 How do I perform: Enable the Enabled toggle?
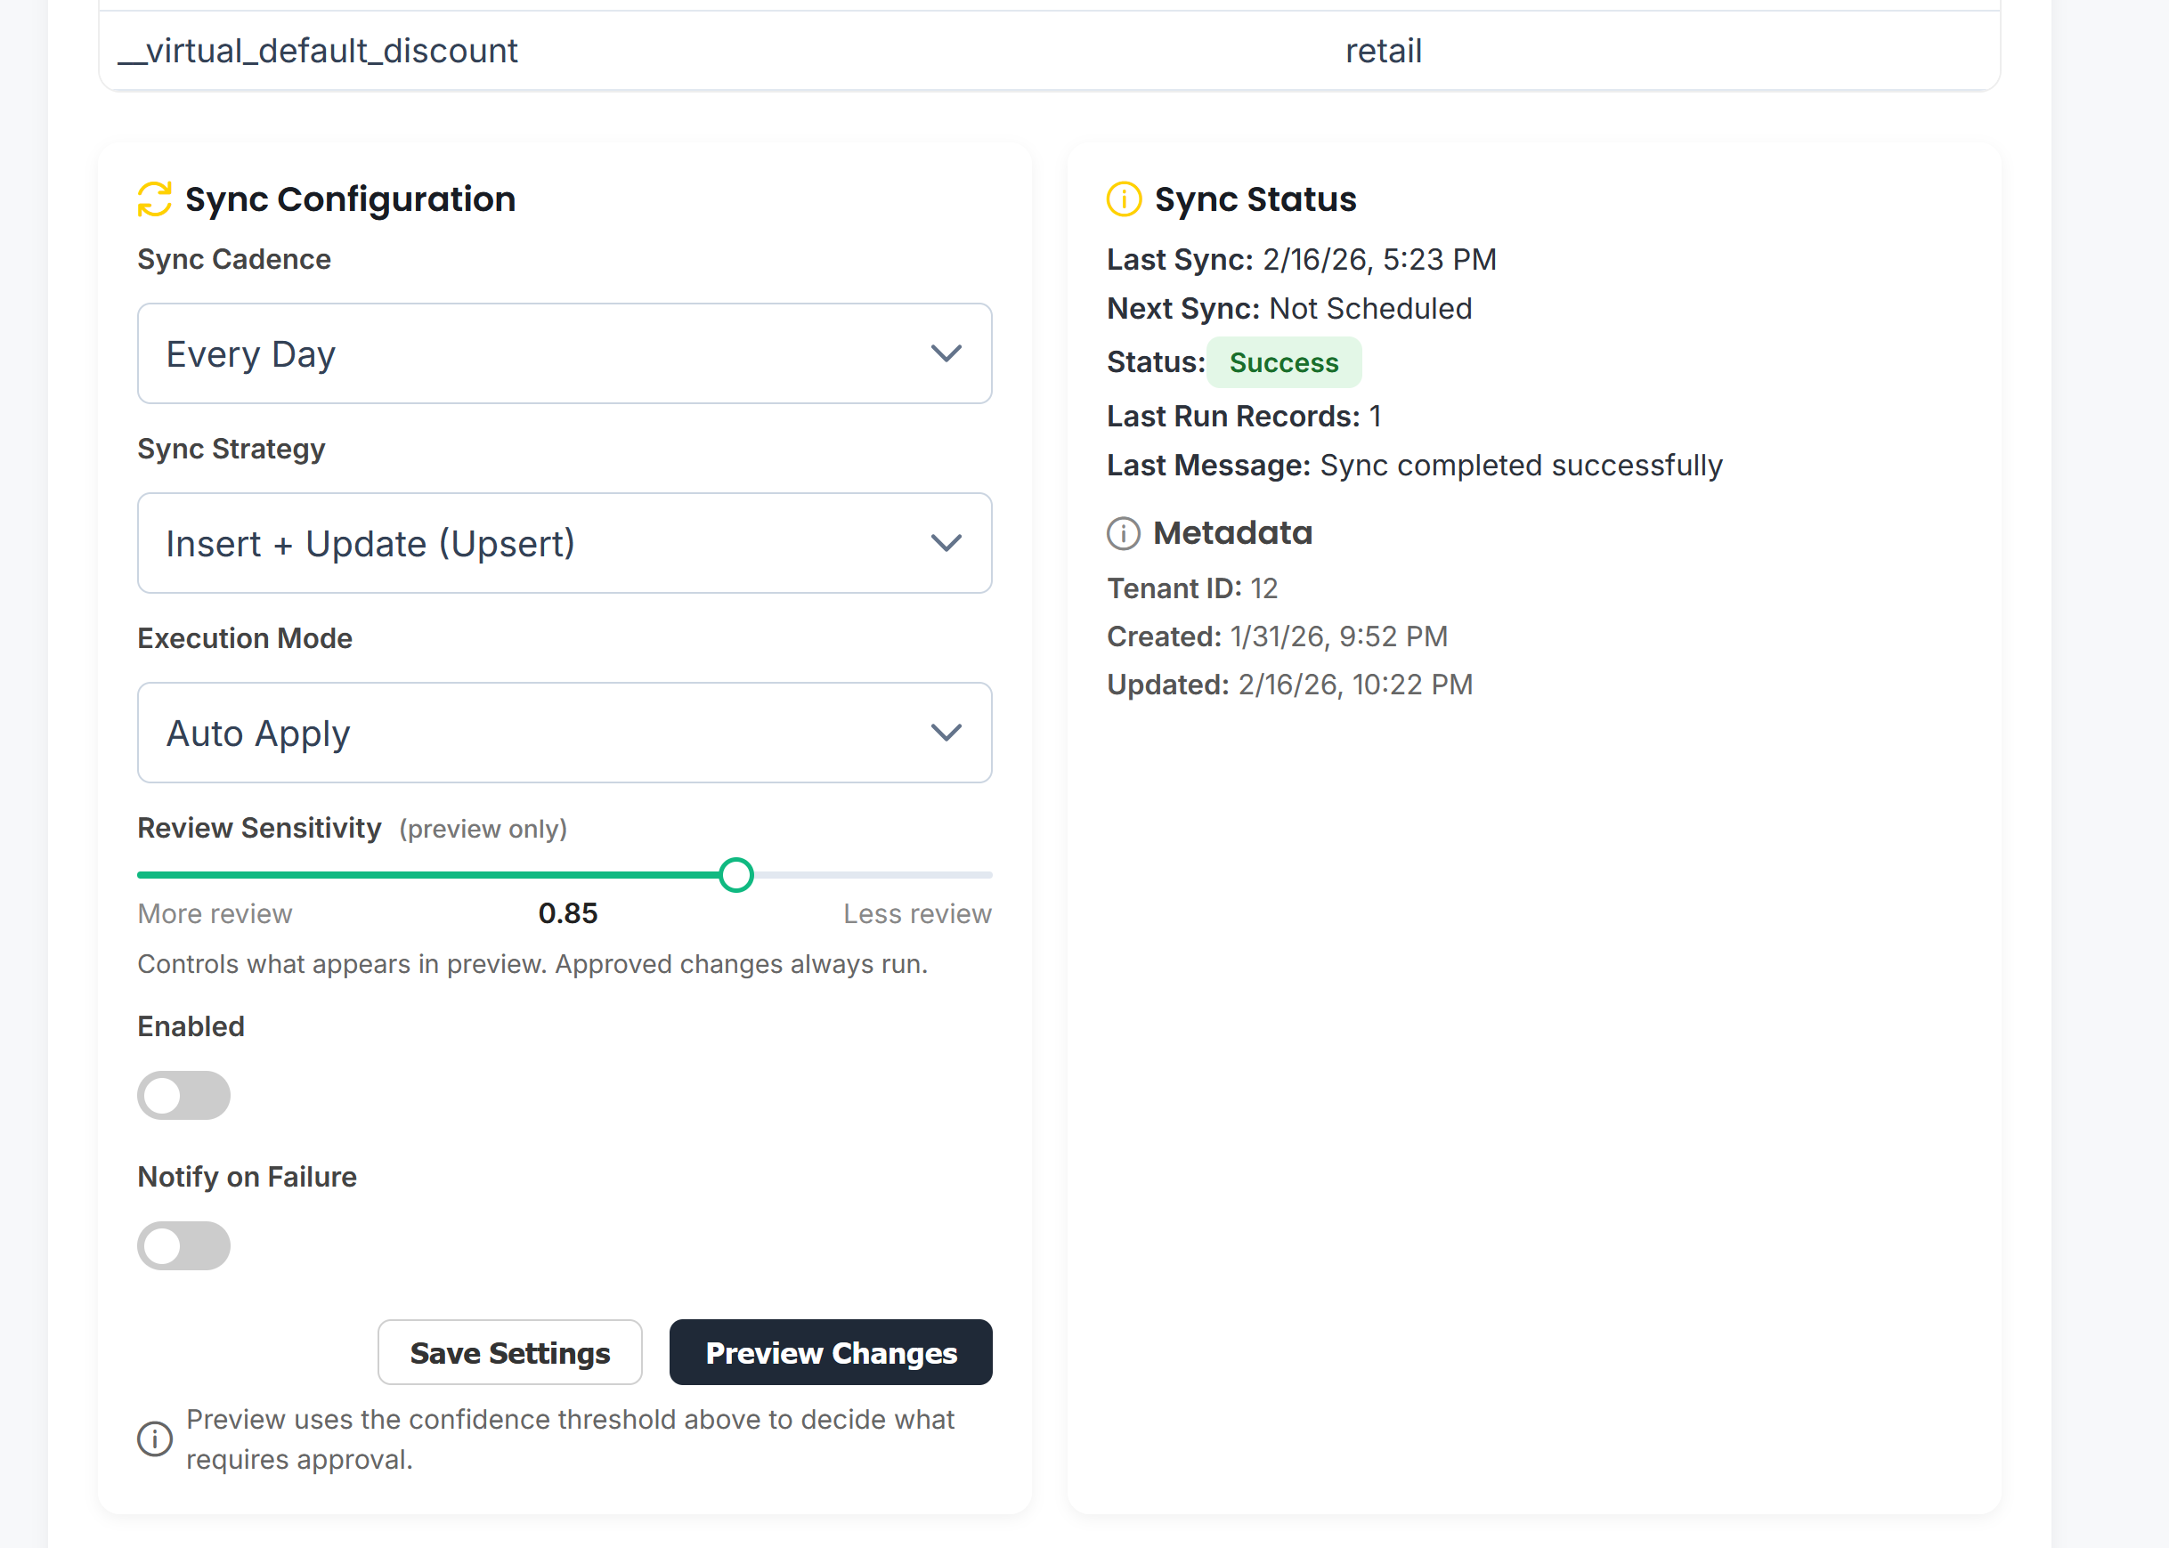[184, 1095]
